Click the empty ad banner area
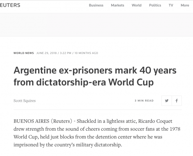This screenshot has height=156, width=193. tap(96, 25)
